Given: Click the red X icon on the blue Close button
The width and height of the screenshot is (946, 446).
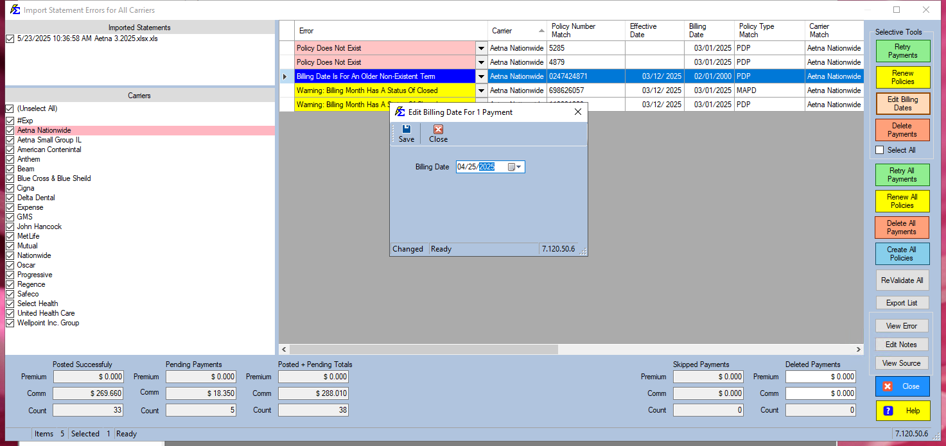Looking at the screenshot, I should pos(889,386).
